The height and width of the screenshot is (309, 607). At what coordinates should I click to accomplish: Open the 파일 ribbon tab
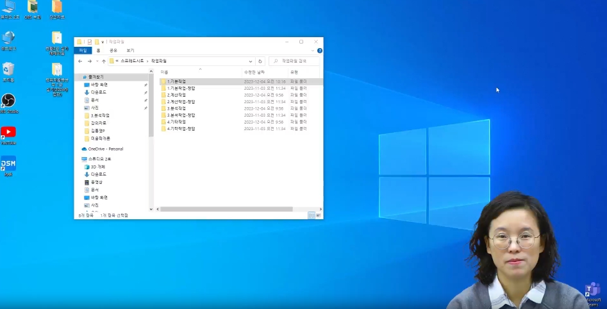coord(83,50)
